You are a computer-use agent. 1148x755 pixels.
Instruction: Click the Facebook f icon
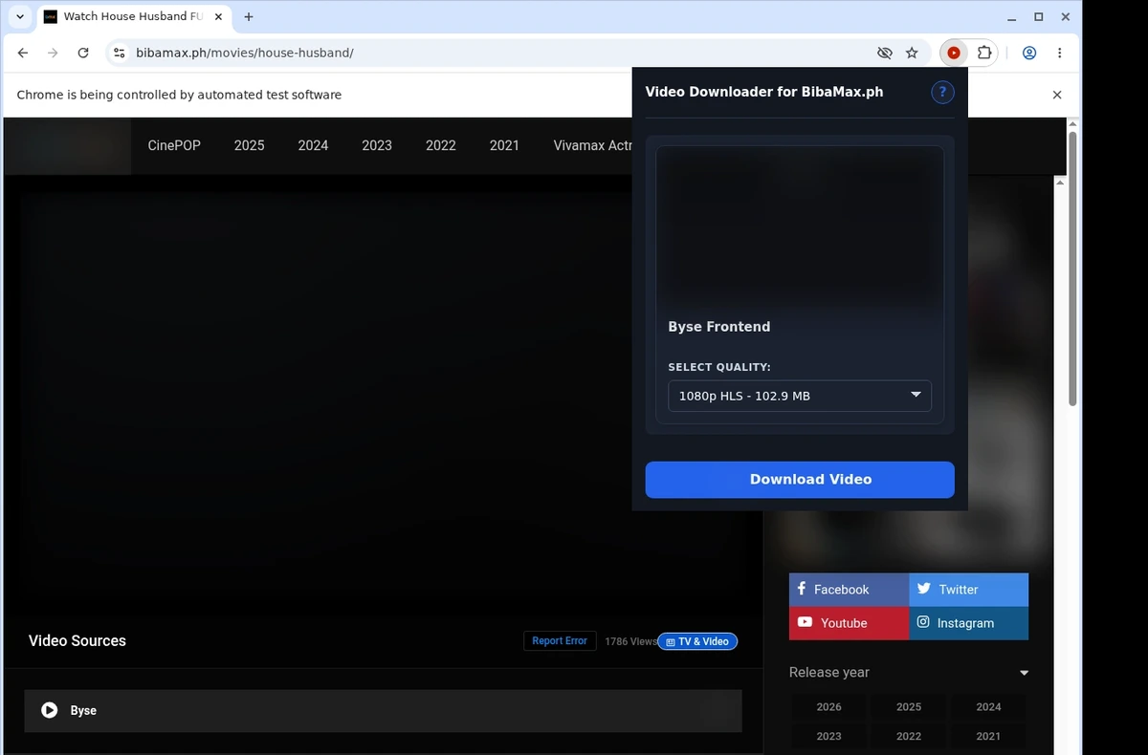point(802,589)
